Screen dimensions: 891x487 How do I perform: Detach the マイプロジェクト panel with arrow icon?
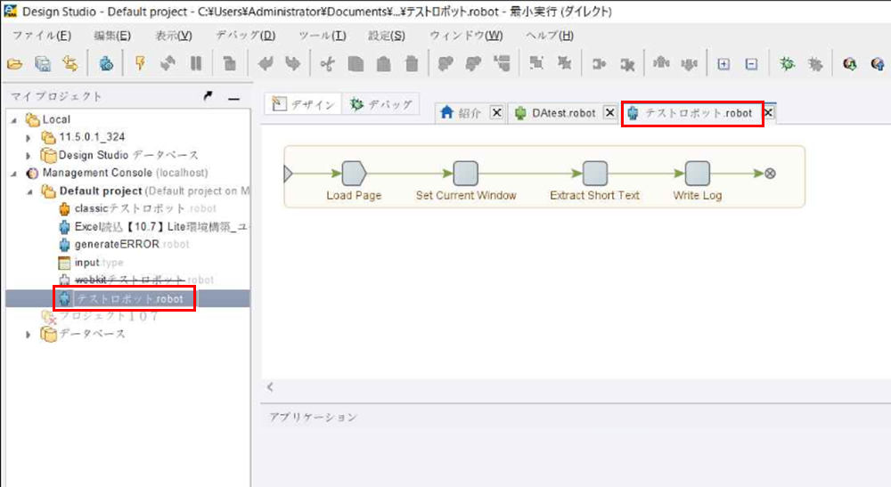(x=208, y=96)
